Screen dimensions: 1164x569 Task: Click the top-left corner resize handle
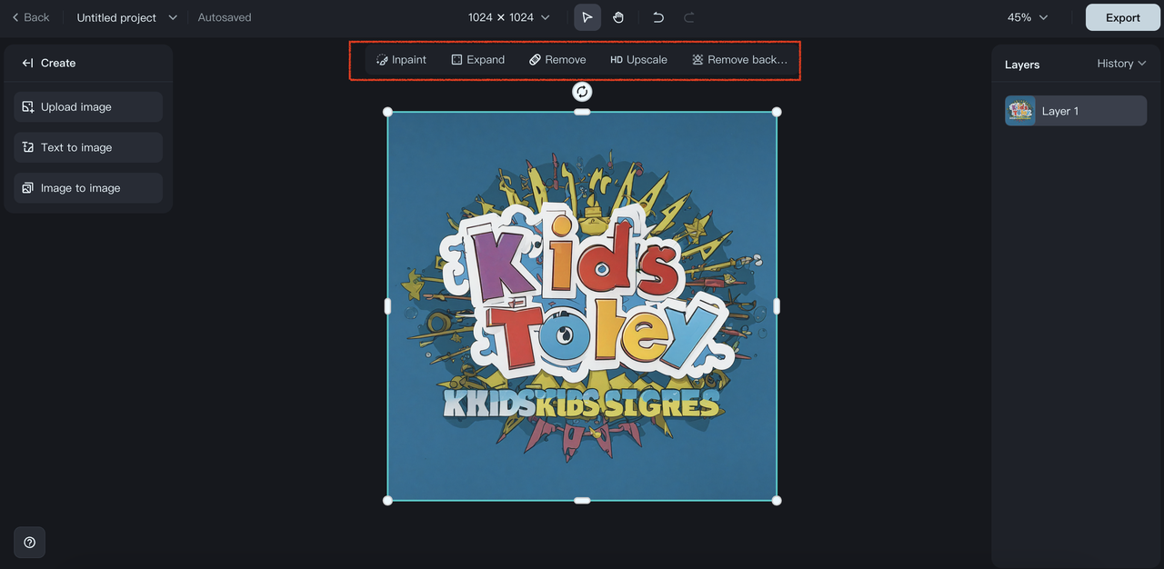(x=388, y=112)
